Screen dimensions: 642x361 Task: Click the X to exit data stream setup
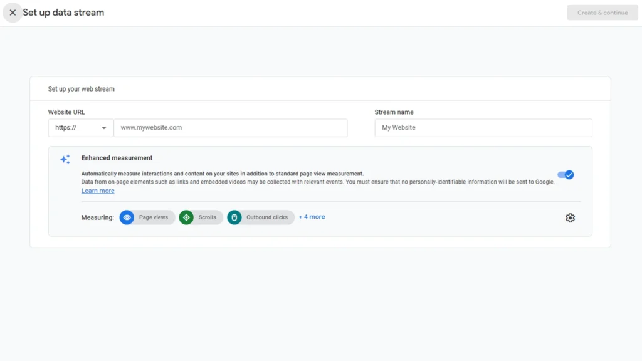point(13,13)
